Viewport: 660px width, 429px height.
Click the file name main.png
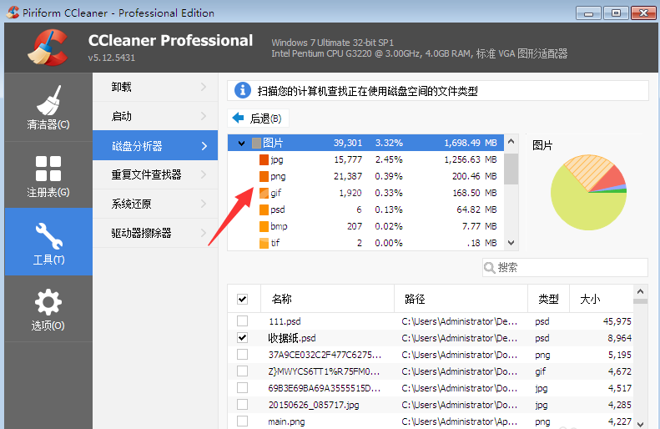tap(287, 421)
